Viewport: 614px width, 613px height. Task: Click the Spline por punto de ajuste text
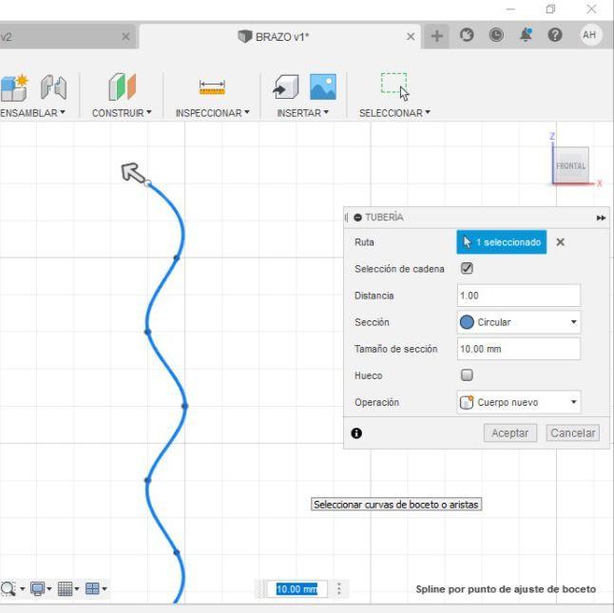[506, 589]
